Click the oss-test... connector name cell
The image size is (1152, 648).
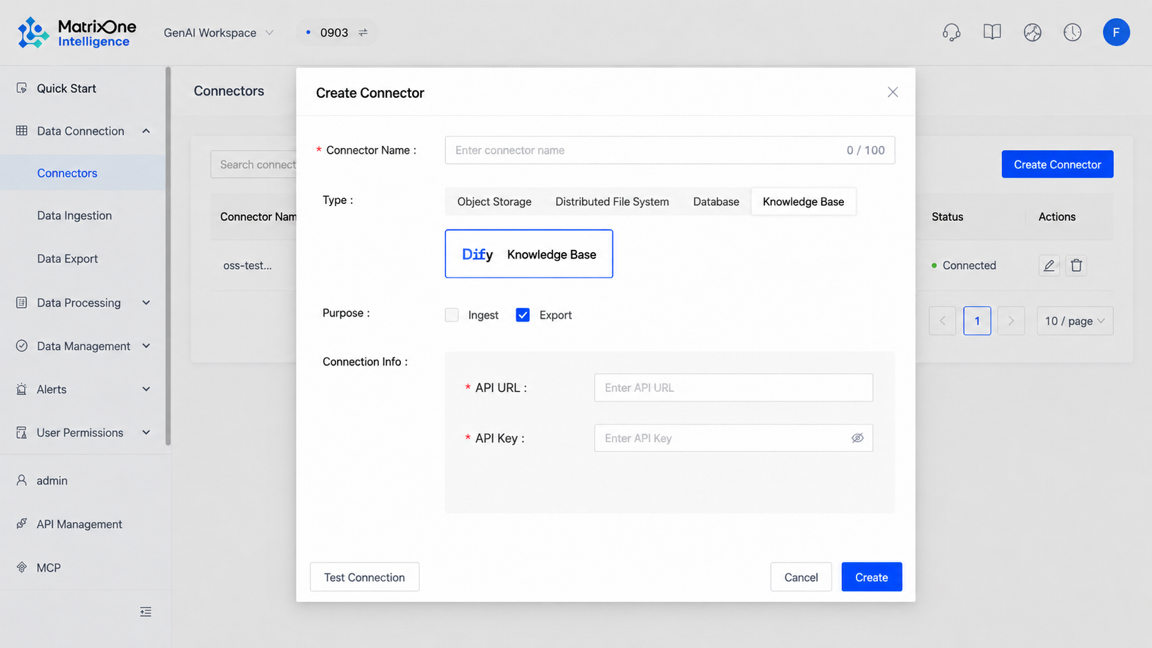[247, 266]
